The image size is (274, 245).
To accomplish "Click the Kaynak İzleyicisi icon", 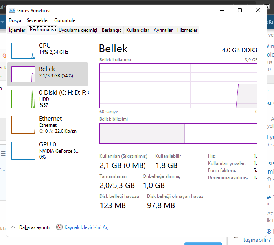I will click(x=59, y=227).
